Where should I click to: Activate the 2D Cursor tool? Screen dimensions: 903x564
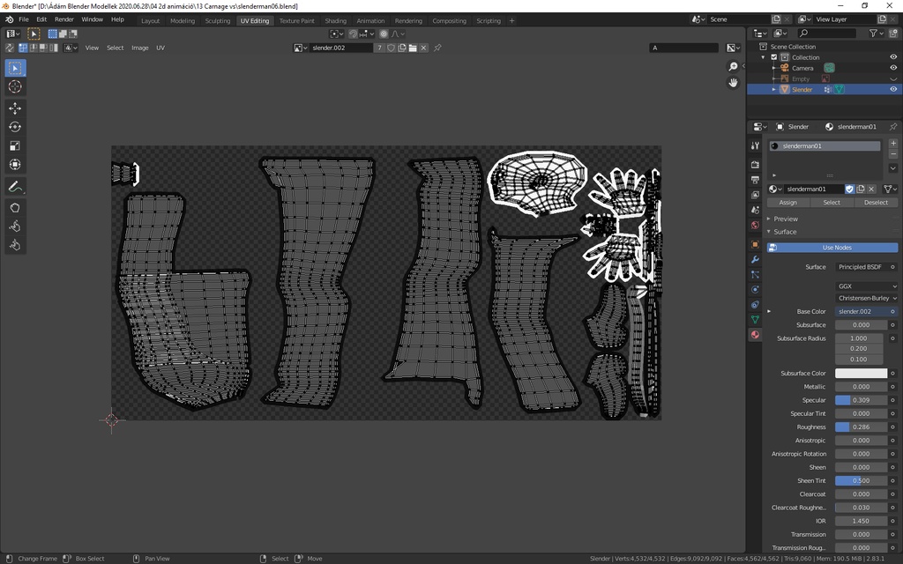(x=15, y=87)
